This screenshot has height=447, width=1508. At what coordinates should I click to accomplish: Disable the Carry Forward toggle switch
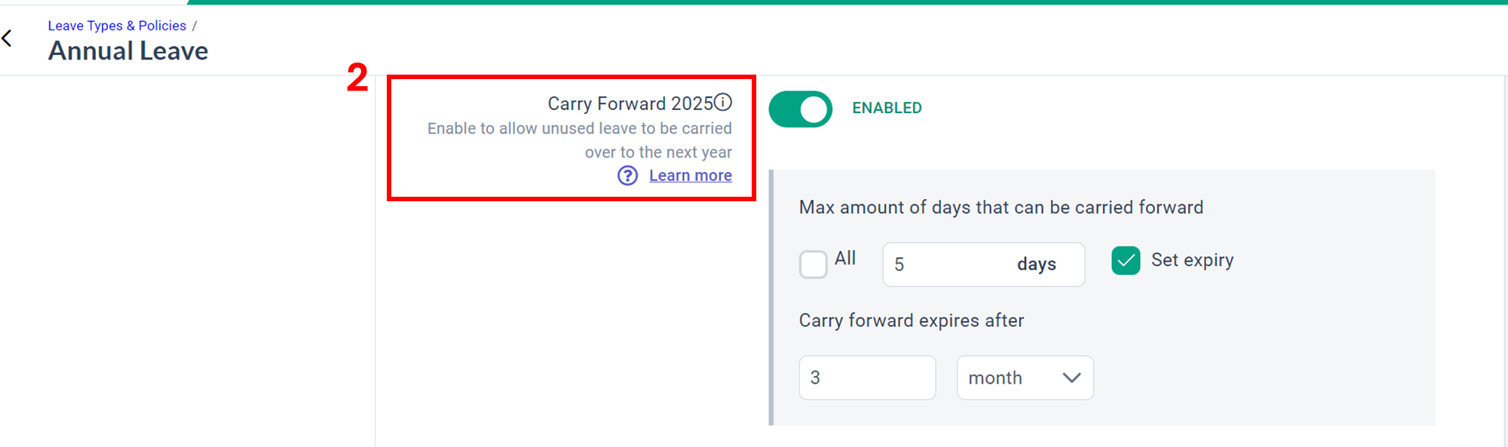pos(800,109)
